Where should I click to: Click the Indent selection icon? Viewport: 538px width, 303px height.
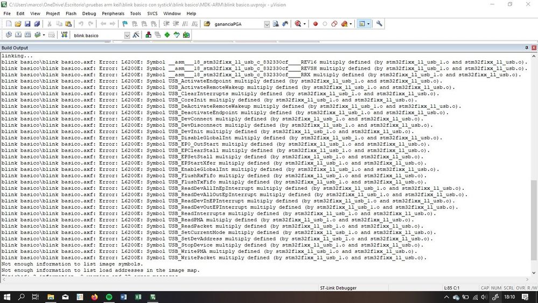click(166, 24)
